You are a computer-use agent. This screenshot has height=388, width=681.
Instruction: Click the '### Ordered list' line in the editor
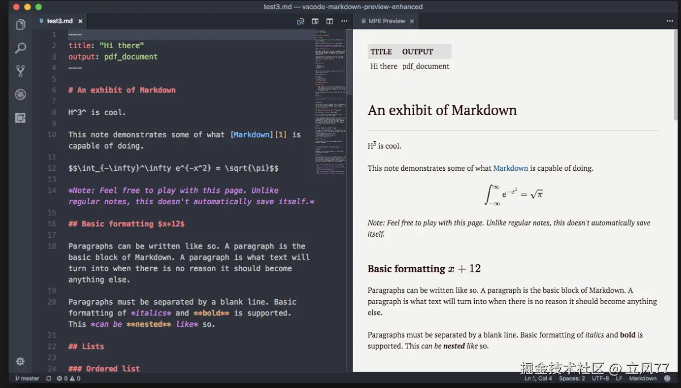pyautogui.click(x=104, y=369)
